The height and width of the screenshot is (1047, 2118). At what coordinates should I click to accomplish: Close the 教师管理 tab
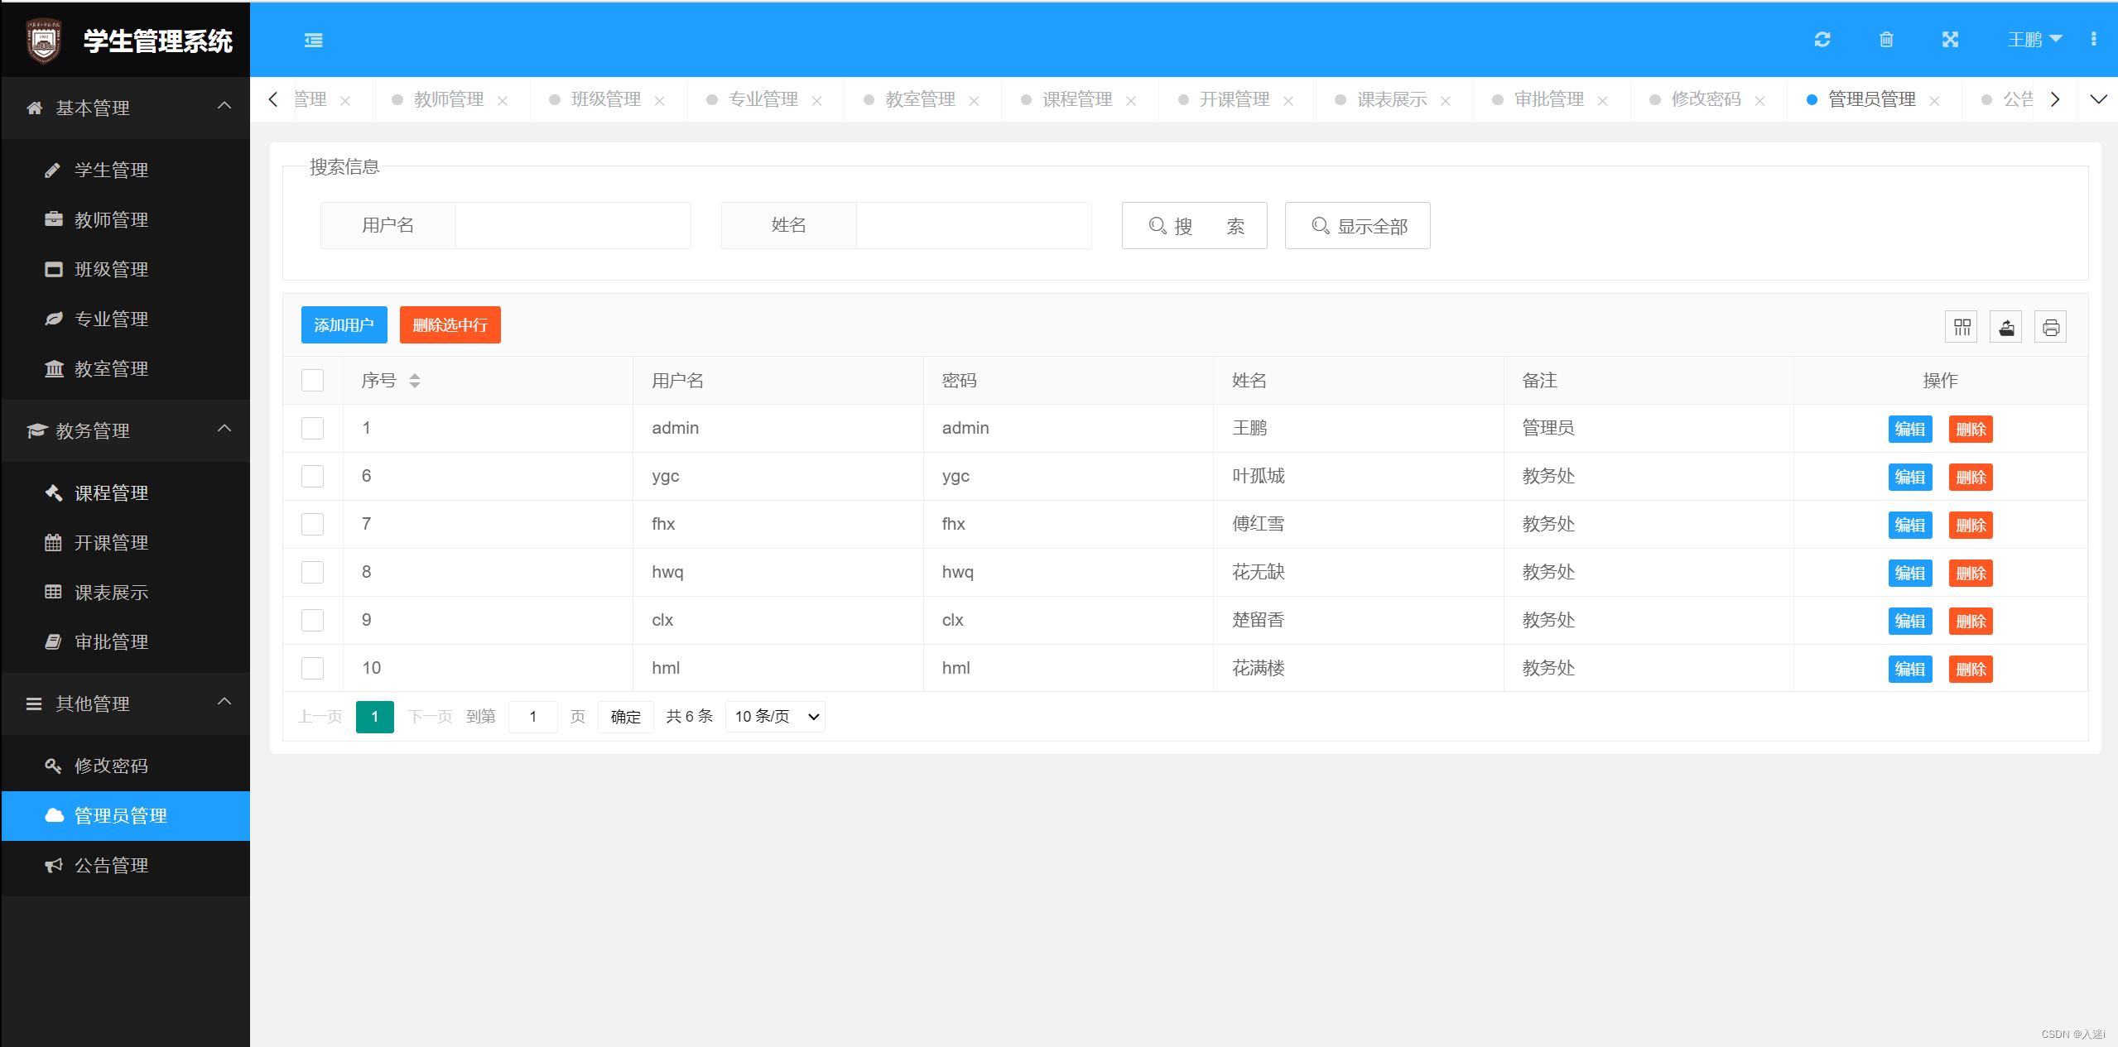pyautogui.click(x=503, y=101)
